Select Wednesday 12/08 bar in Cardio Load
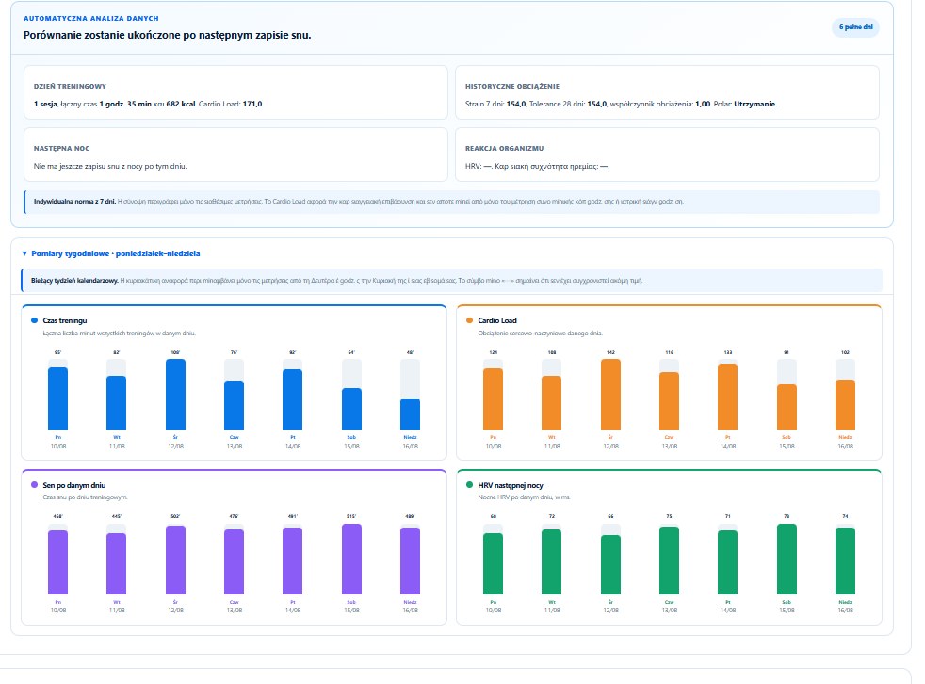This screenshot has height=684, width=925. click(x=610, y=394)
